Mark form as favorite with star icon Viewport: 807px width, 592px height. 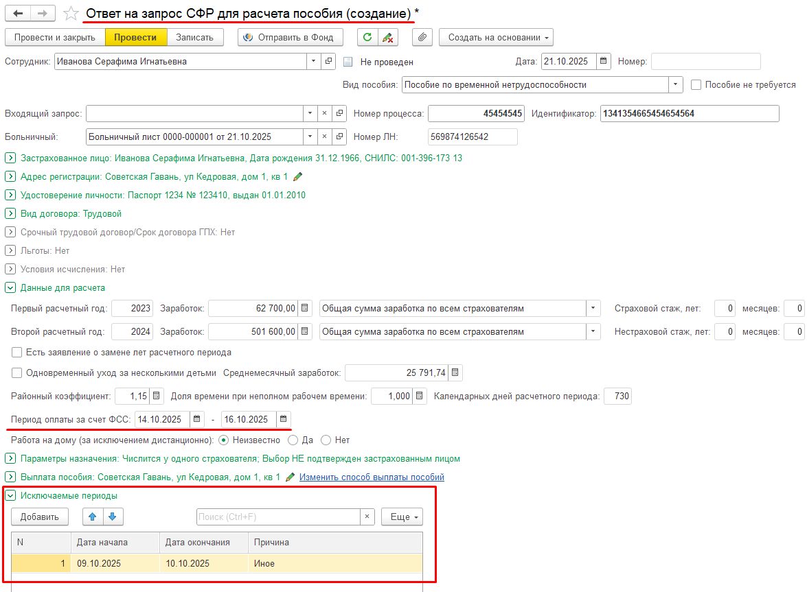click(x=71, y=13)
